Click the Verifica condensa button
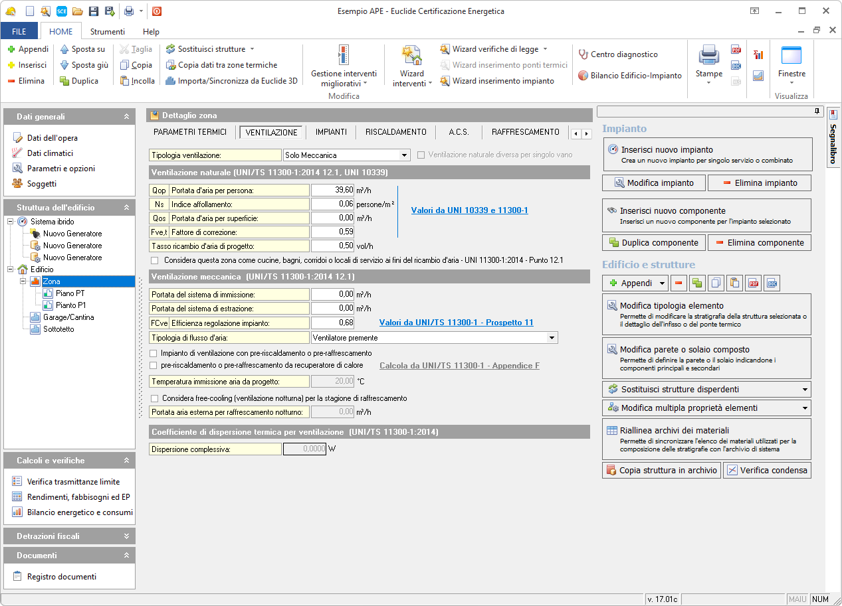This screenshot has height=606, width=842. click(x=767, y=470)
